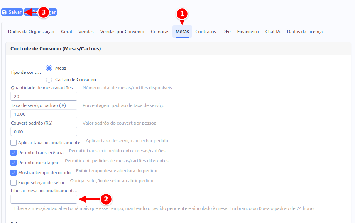Select the Compras tab
The height and width of the screenshot is (223, 355).
pos(160,32)
